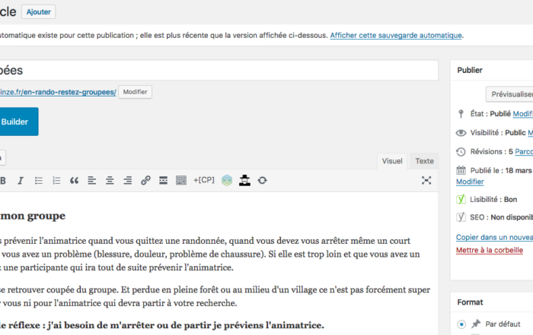Switch to the Texte editor tab
The image size is (533, 335).
pos(424,161)
